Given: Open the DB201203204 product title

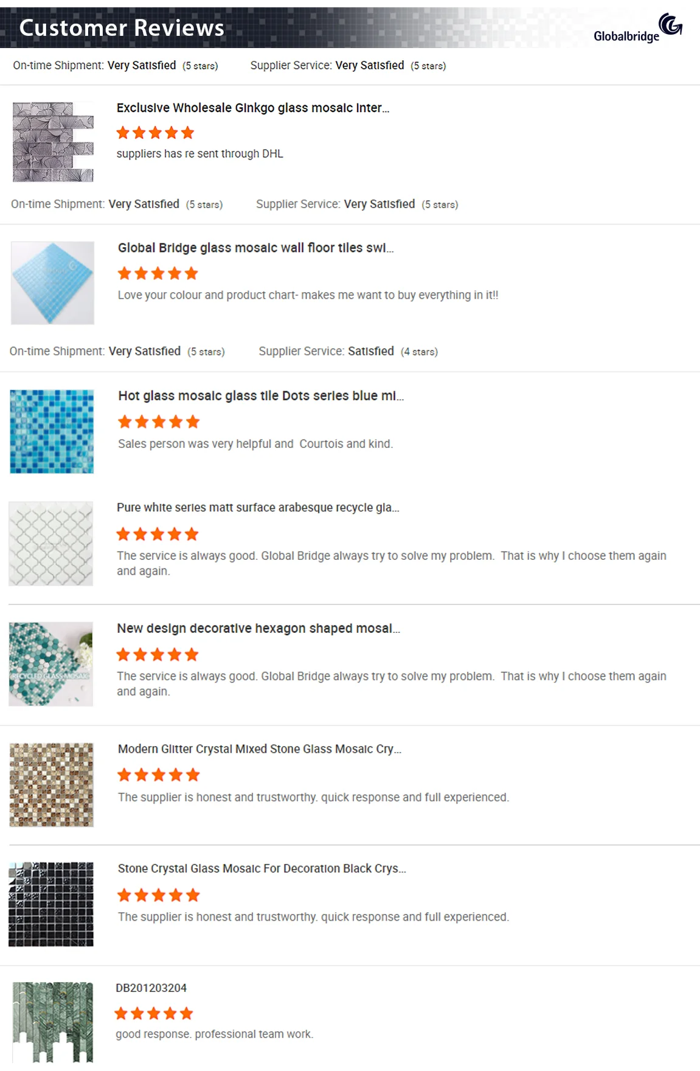Looking at the screenshot, I should pos(151,988).
